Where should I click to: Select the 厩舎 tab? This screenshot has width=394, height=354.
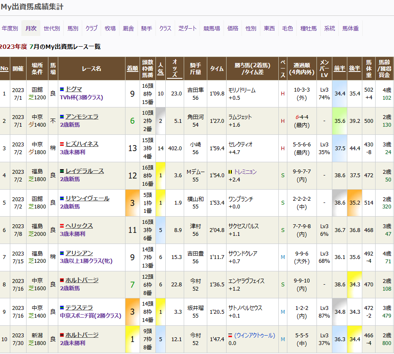click(128, 28)
